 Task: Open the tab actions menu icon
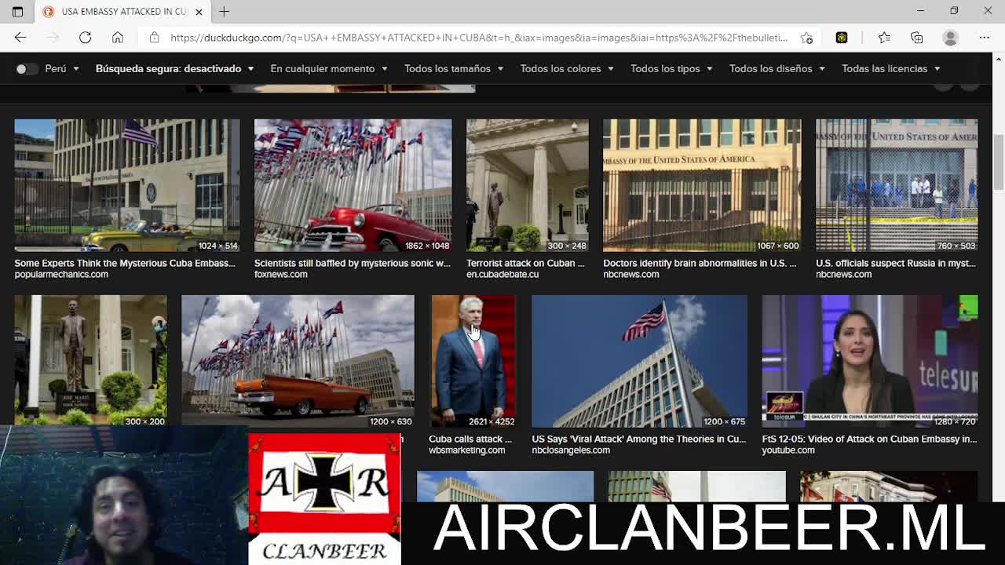[17, 12]
